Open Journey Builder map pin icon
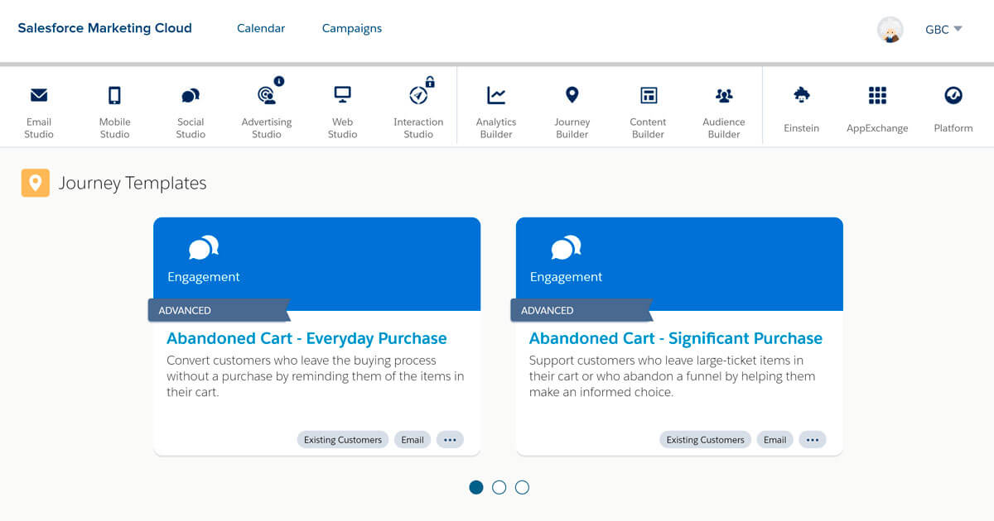Viewport: 994px width, 521px height. click(572, 95)
